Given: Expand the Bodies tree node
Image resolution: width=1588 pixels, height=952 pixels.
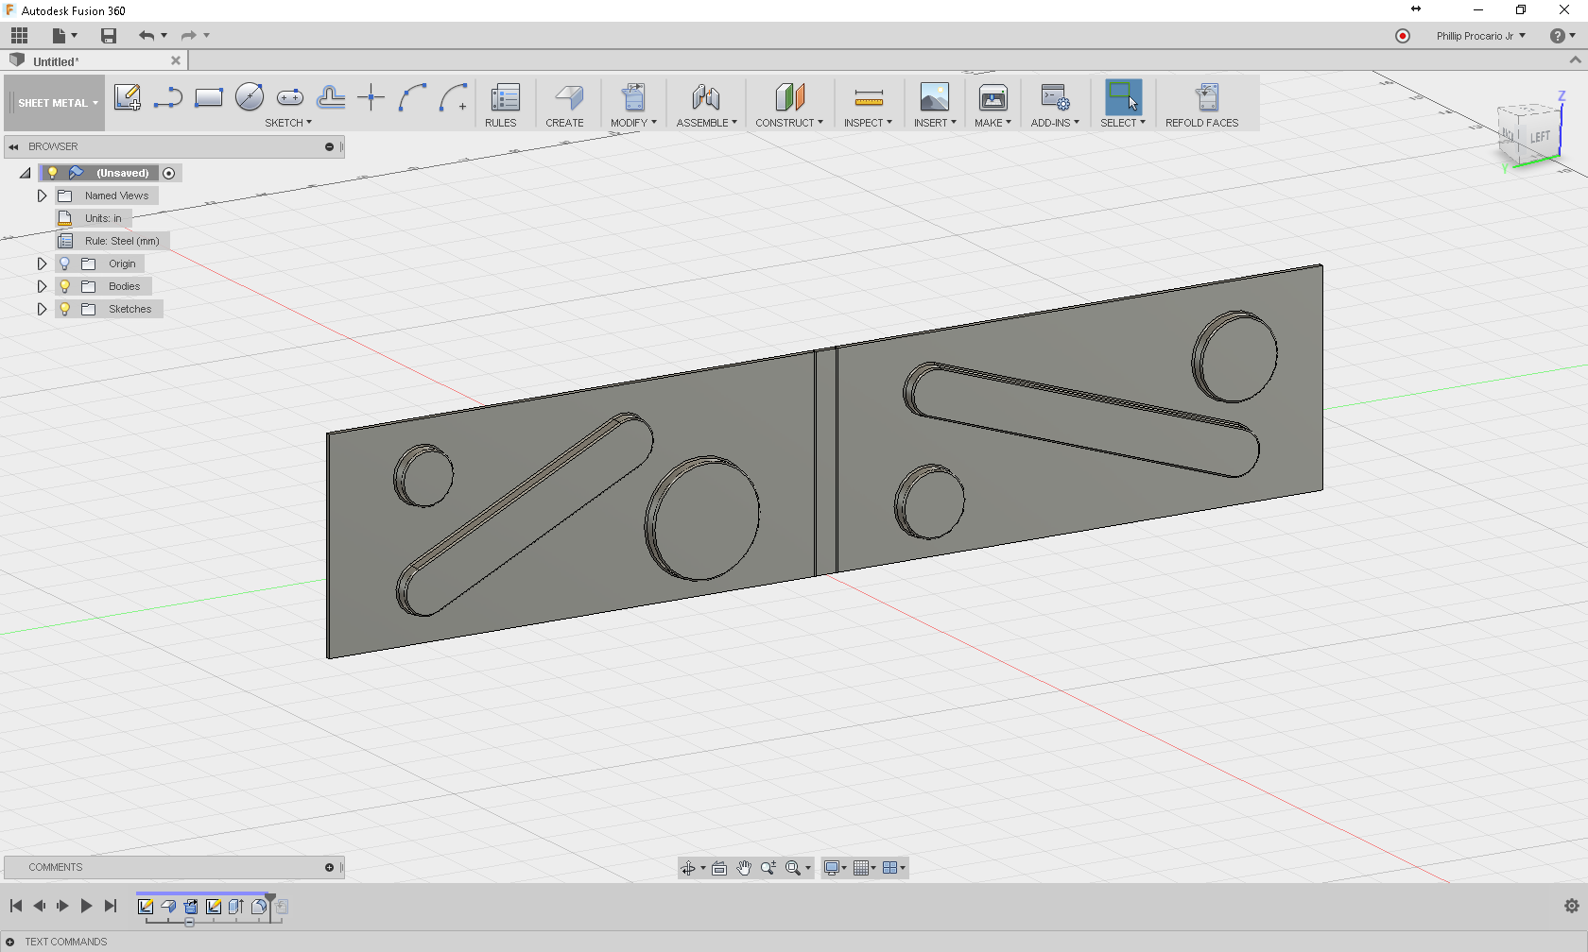Looking at the screenshot, I should [x=42, y=286].
